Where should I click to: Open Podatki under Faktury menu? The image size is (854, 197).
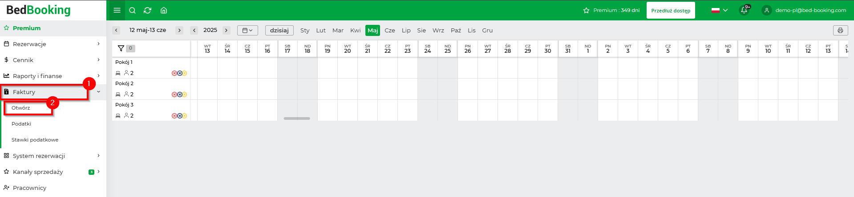21,124
